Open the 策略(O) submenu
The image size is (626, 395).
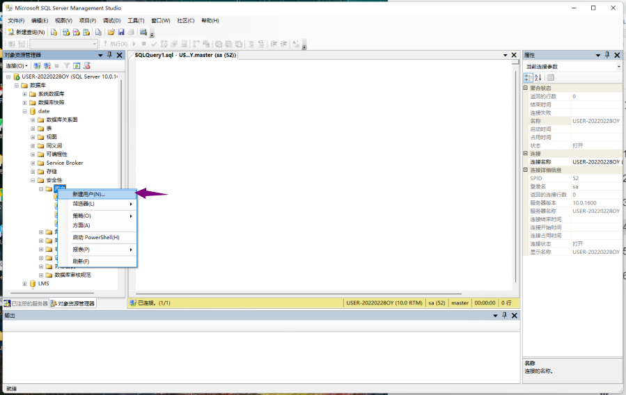tap(97, 216)
